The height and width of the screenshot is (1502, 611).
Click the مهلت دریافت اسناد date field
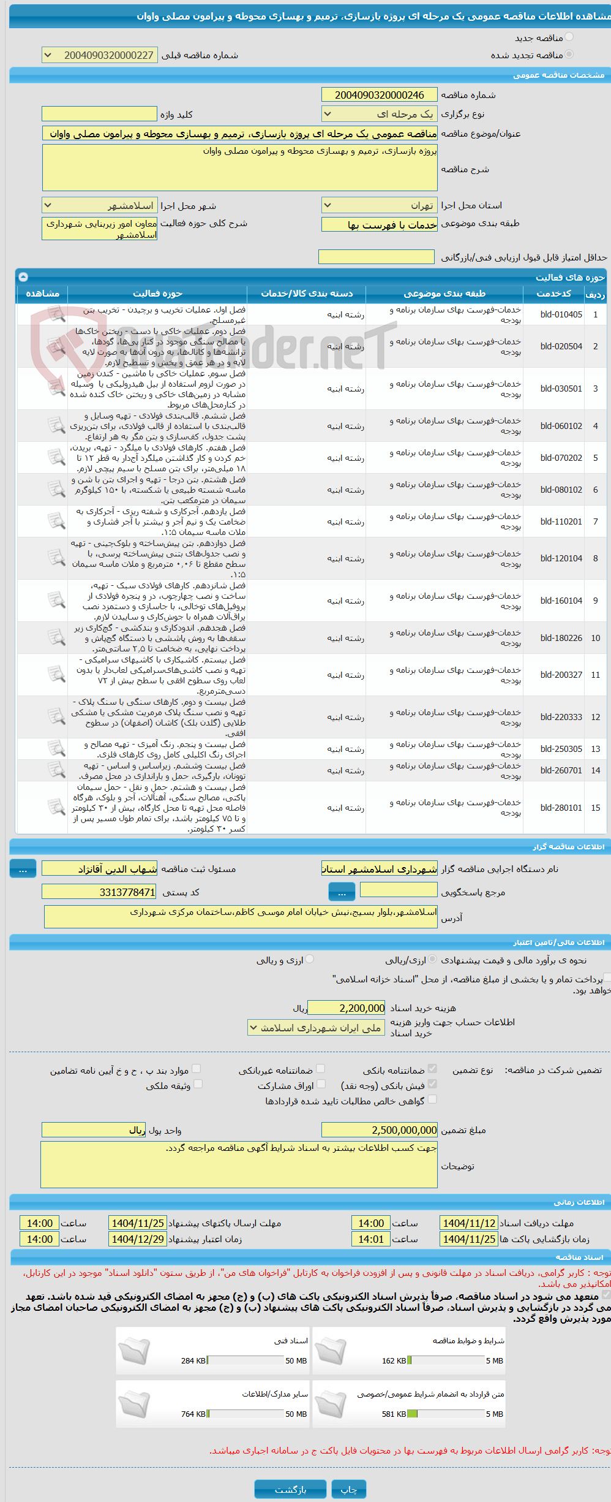[469, 1223]
